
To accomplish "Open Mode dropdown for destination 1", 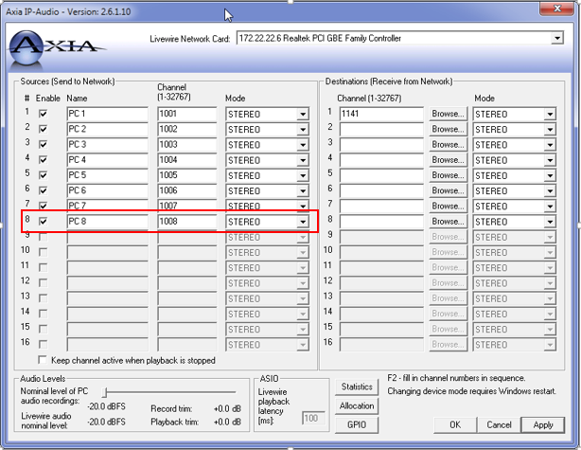I will pyautogui.click(x=550, y=114).
